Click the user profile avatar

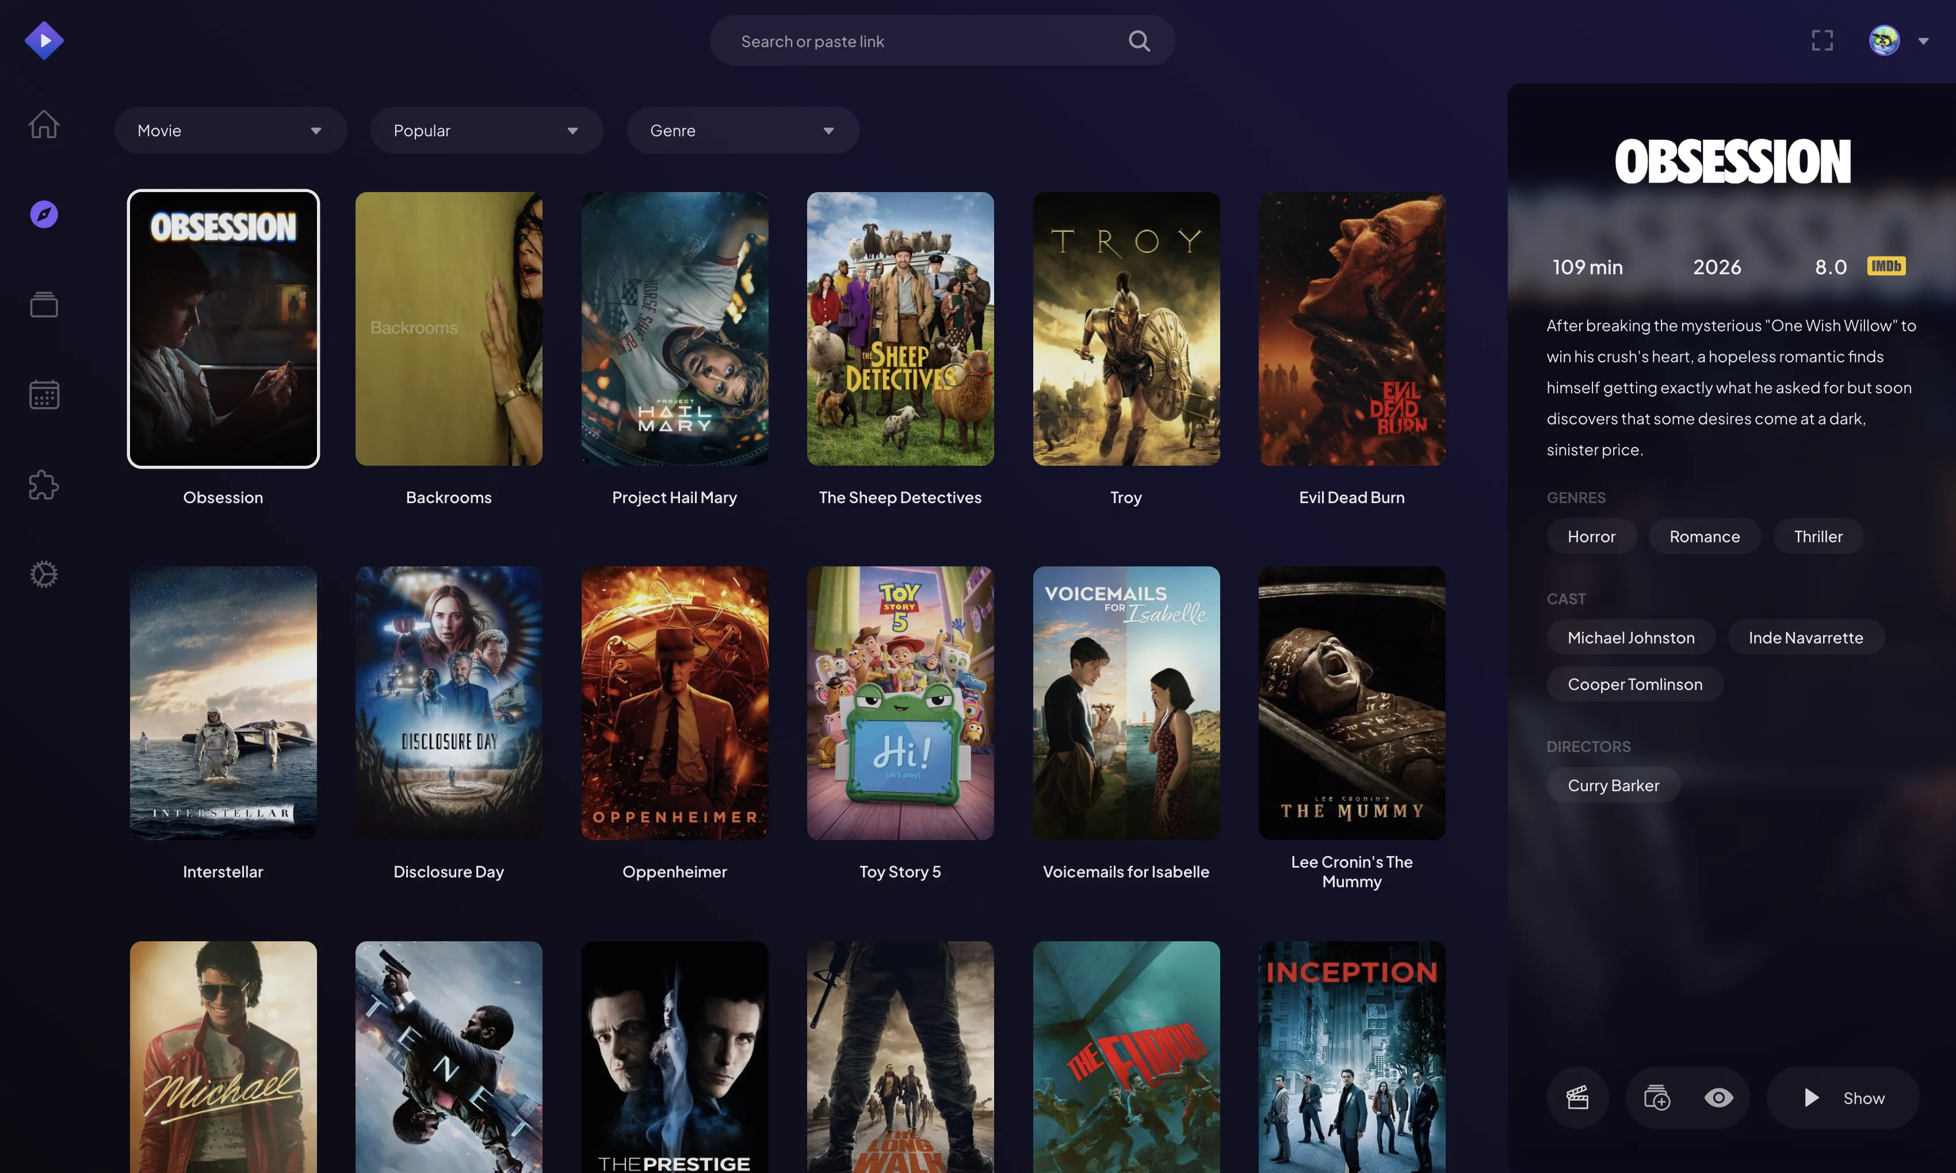coord(1885,40)
